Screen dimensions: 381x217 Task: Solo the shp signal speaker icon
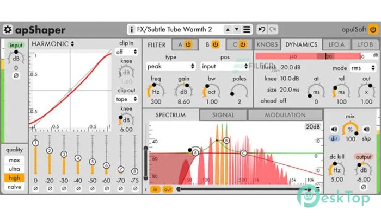[366, 129]
